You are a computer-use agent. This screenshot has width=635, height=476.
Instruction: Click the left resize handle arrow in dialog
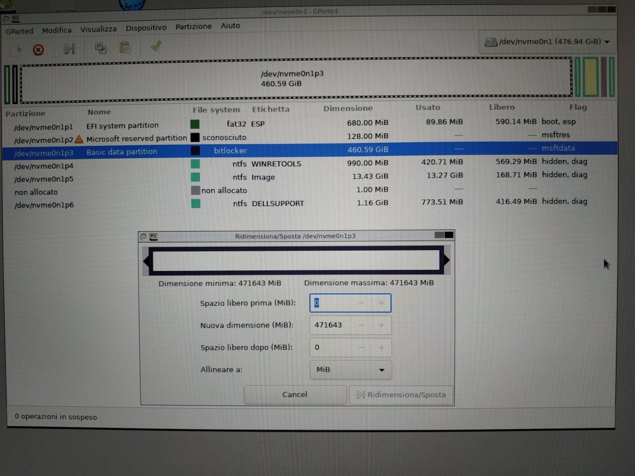tap(146, 261)
